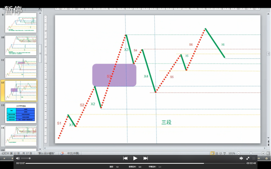Switch to Slide Sorter view
271x169 pixels.
pyautogui.click(x=217, y=154)
